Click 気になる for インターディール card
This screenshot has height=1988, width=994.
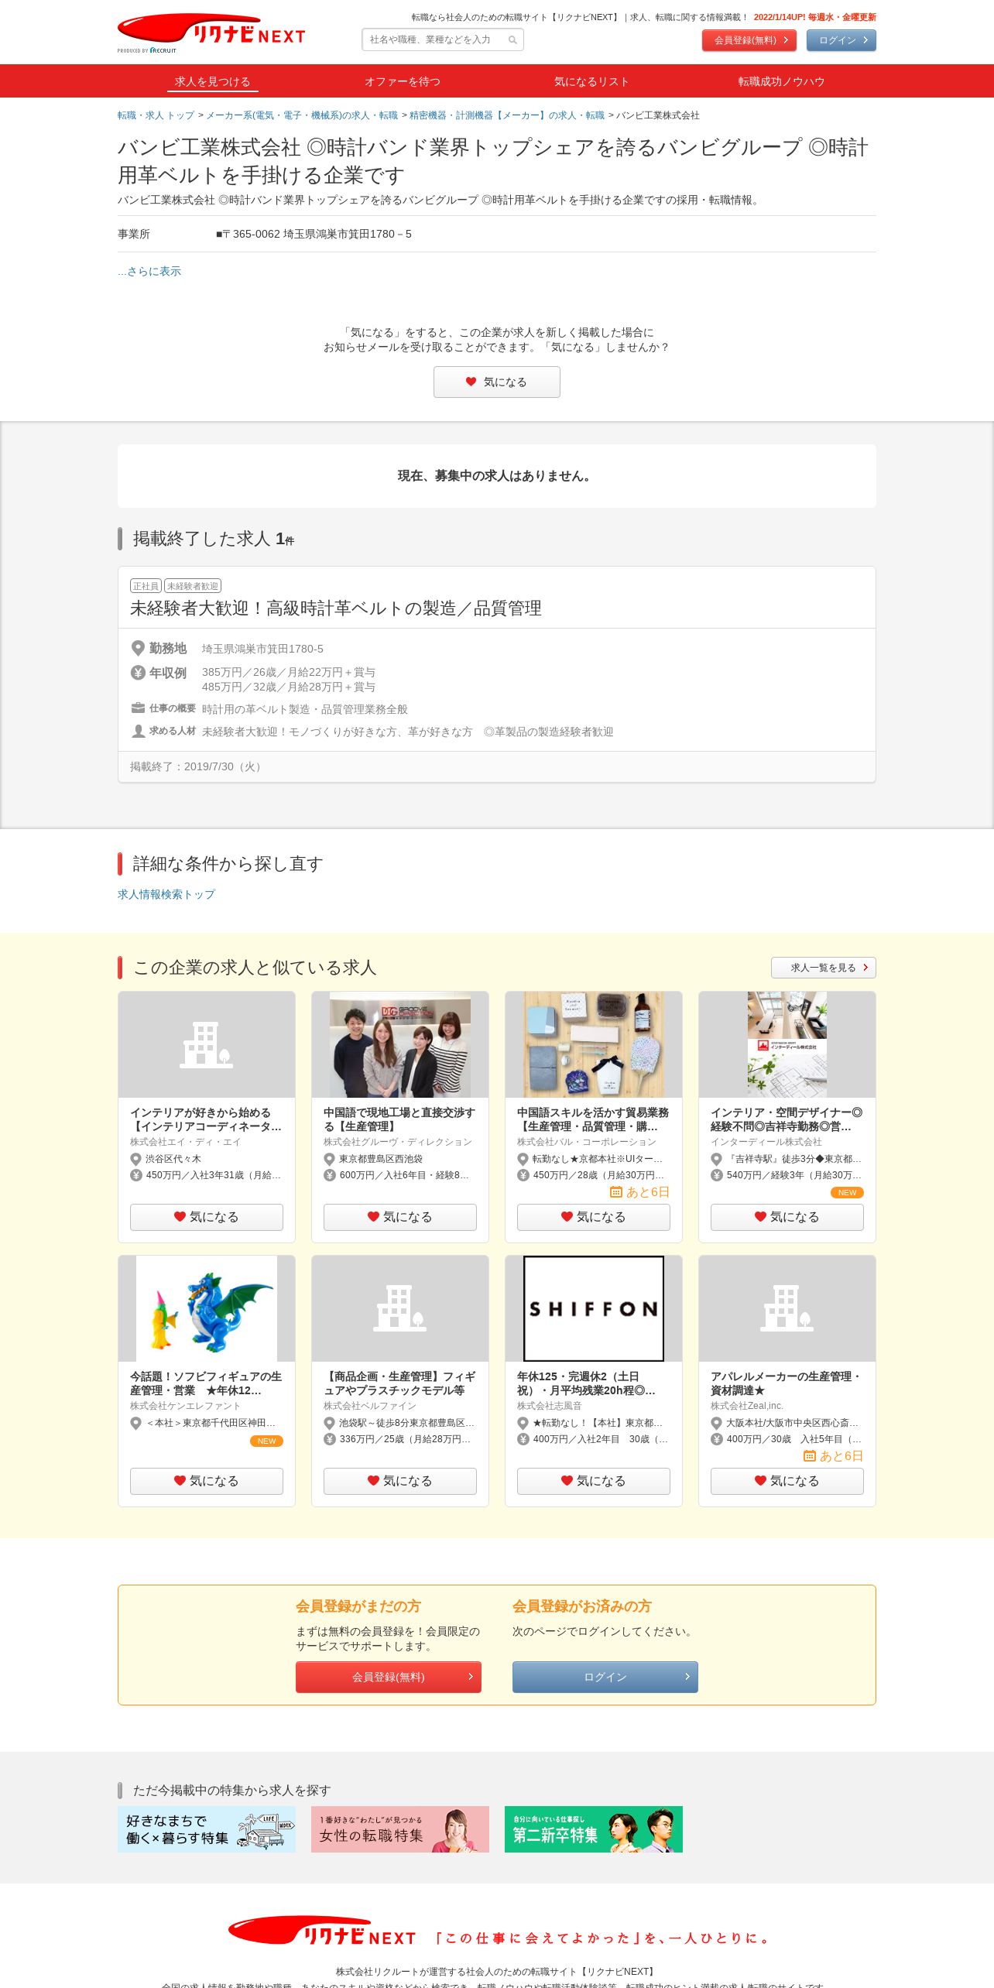(x=787, y=1217)
